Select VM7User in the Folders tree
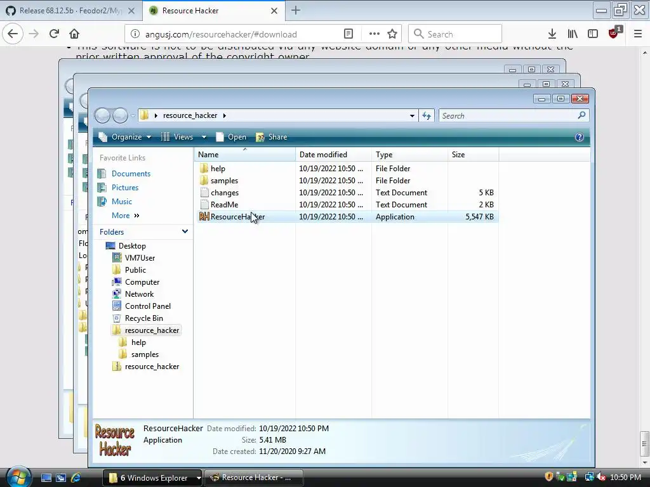650x487 pixels. click(140, 258)
